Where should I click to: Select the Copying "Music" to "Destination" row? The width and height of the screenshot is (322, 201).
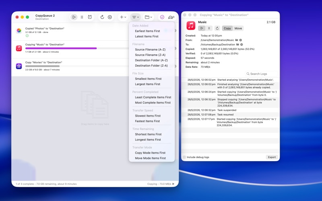pos(95,49)
